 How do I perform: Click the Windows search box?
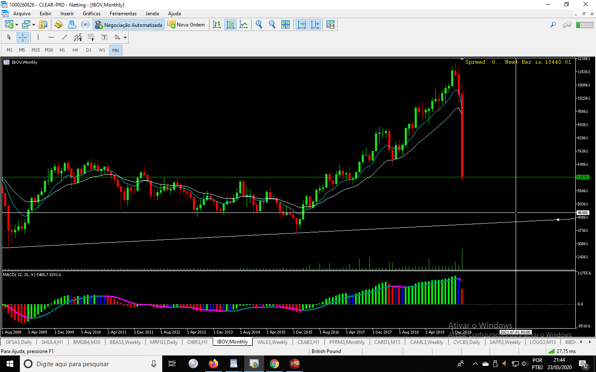[x=90, y=364]
